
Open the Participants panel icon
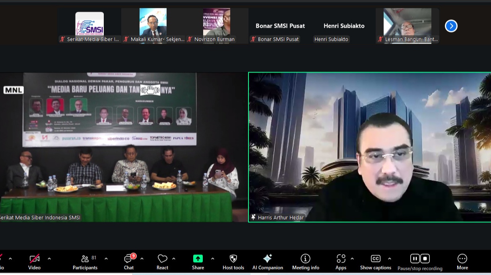(x=85, y=258)
